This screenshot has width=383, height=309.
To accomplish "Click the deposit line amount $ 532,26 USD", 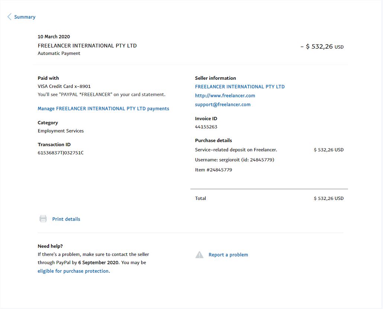I will (329, 150).
